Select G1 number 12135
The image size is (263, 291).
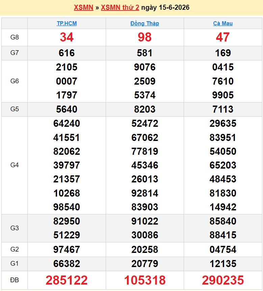(x=223, y=264)
